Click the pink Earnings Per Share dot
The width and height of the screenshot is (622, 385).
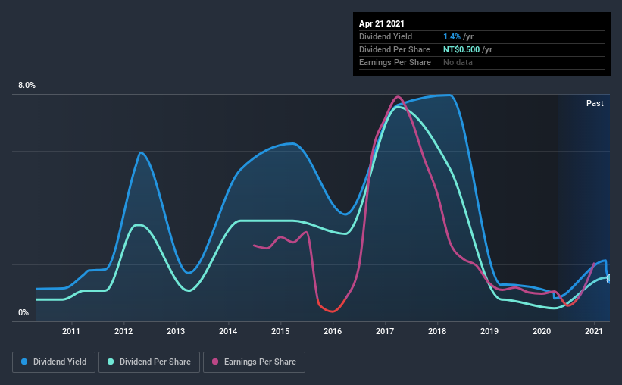pyautogui.click(x=215, y=362)
